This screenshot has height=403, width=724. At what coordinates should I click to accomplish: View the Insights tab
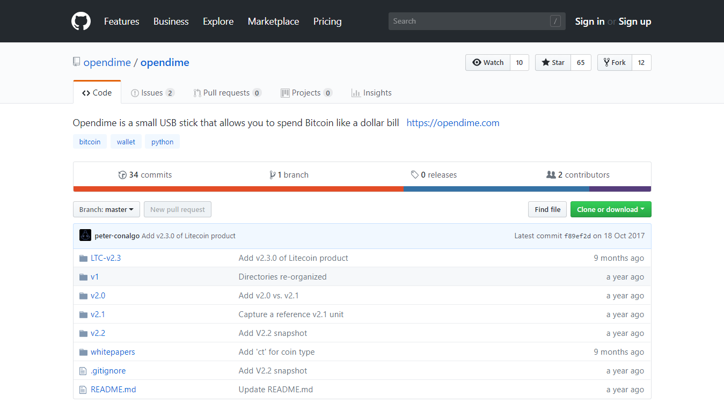[x=371, y=93]
